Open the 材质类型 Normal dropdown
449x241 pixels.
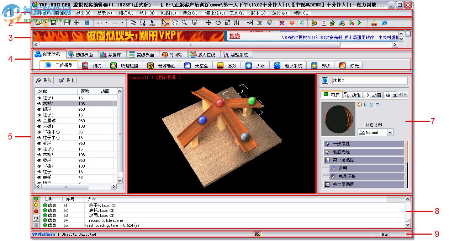point(390,132)
